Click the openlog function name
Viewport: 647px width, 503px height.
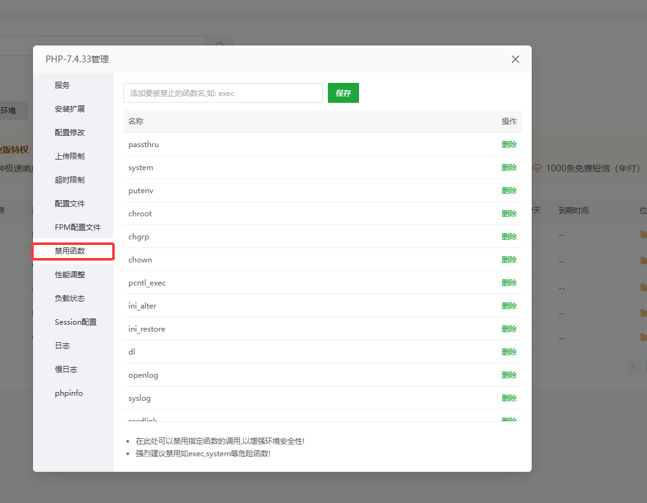coord(143,375)
